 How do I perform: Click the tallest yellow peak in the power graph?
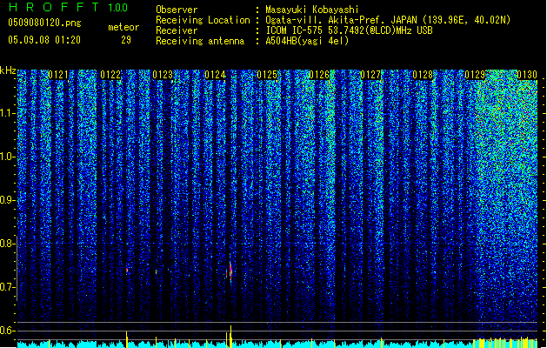pyautogui.click(x=230, y=336)
